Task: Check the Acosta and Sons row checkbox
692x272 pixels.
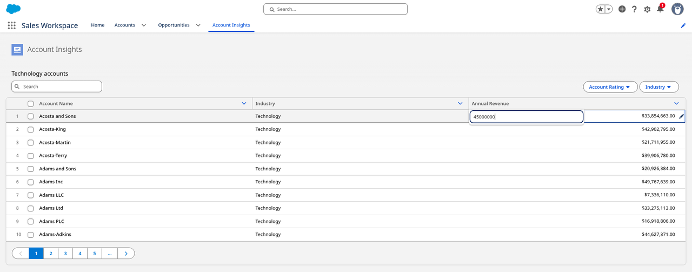Action: (31, 116)
